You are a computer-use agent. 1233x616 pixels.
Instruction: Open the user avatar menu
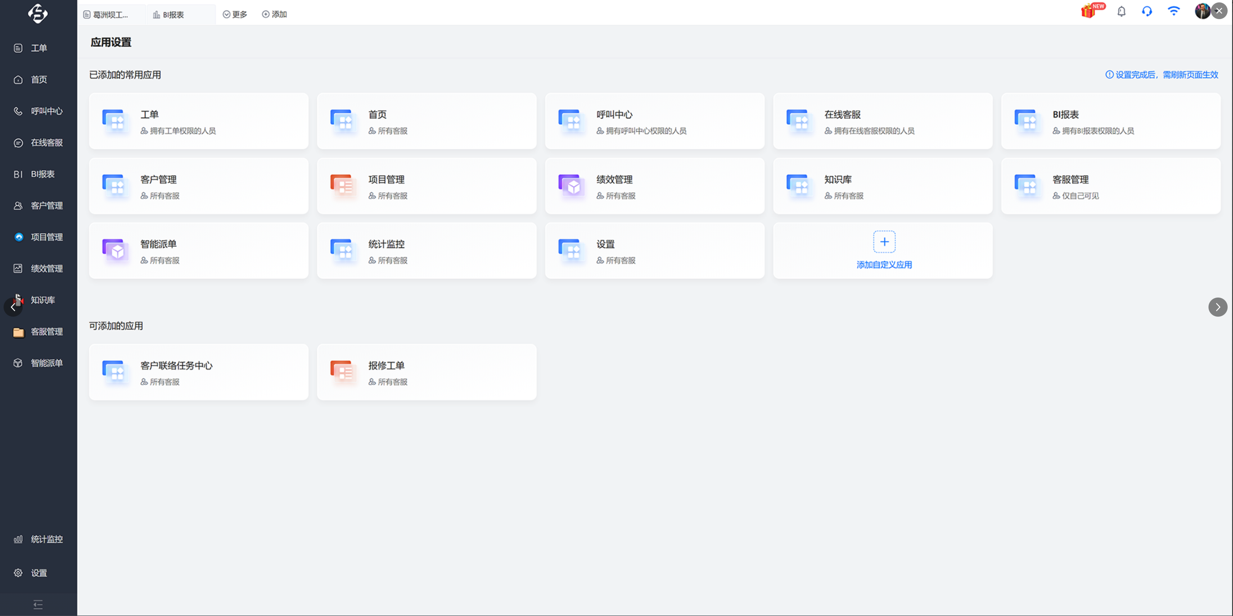tap(1201, 11)
